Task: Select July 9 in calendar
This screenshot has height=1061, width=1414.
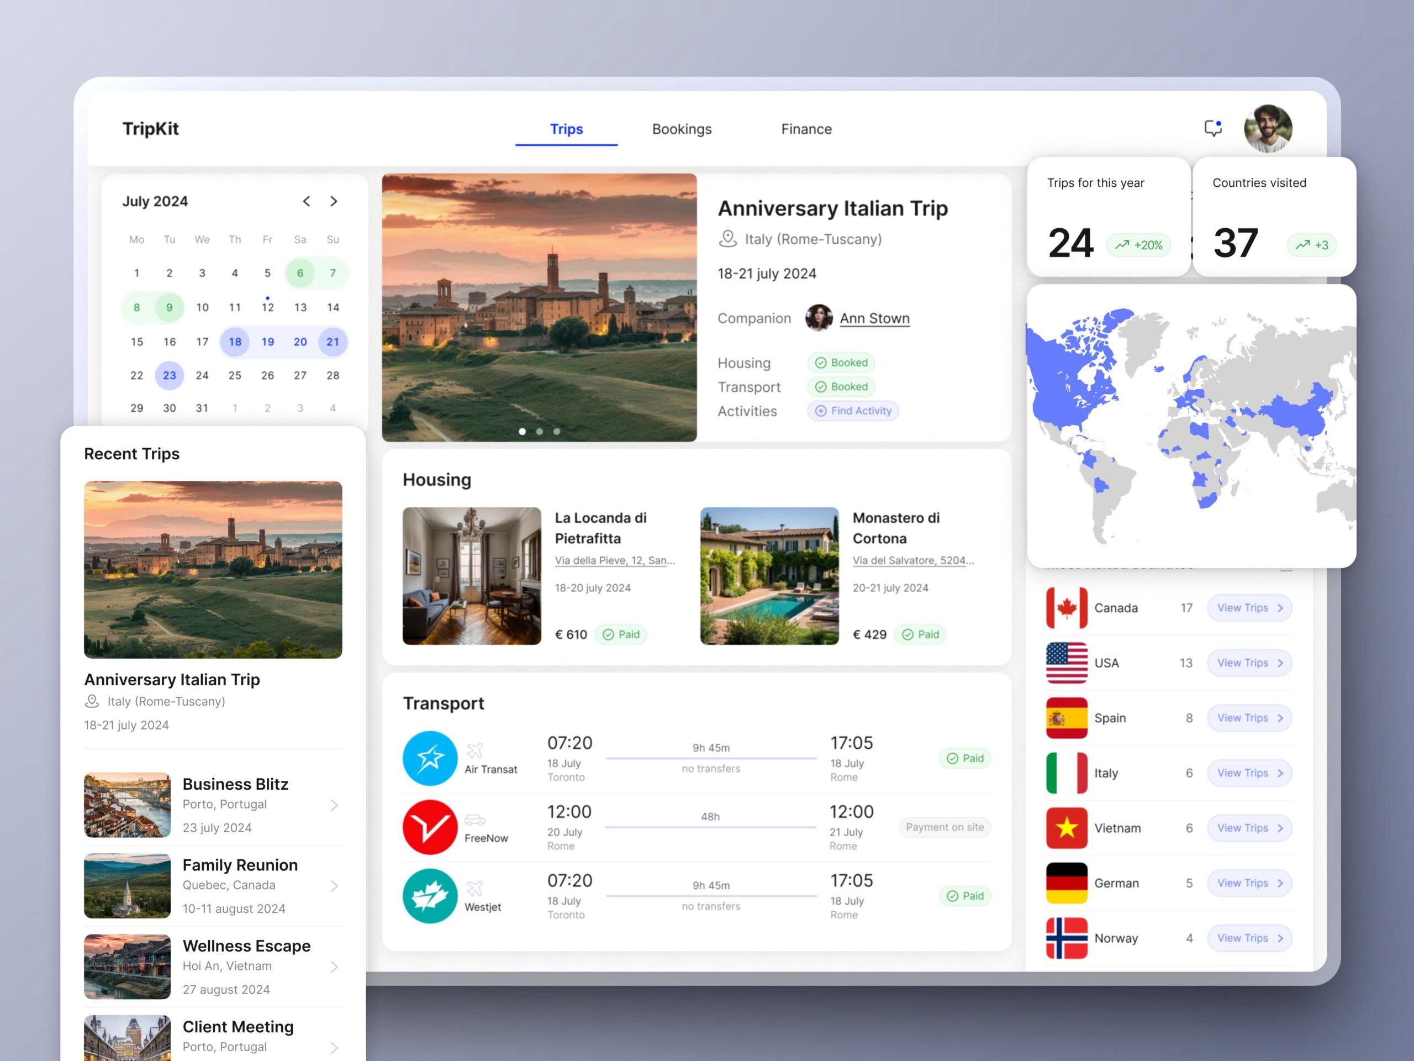Action: coord(170,308)
